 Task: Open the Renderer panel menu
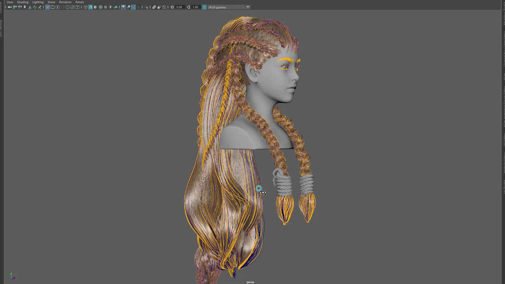tap(65, 2)
